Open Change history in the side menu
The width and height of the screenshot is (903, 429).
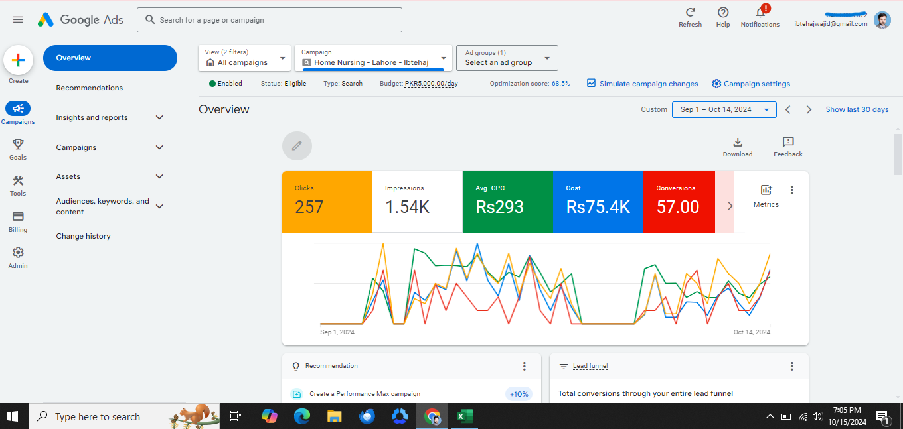pyautogui.click(x=84, y=236)
